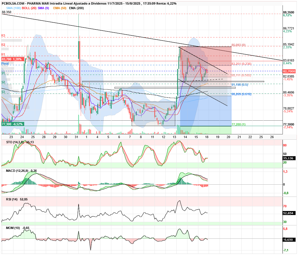Click the EMA (50) legend label
Viewport: 298px width, 255px height.
(x=60, y=8)
